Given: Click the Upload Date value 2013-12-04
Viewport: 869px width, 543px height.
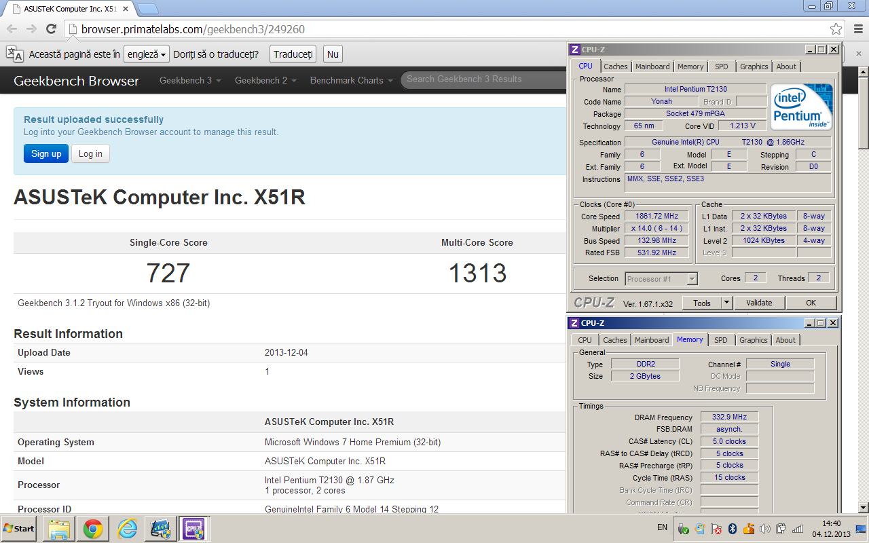Looking at the screenshot, I should (286, 353).
